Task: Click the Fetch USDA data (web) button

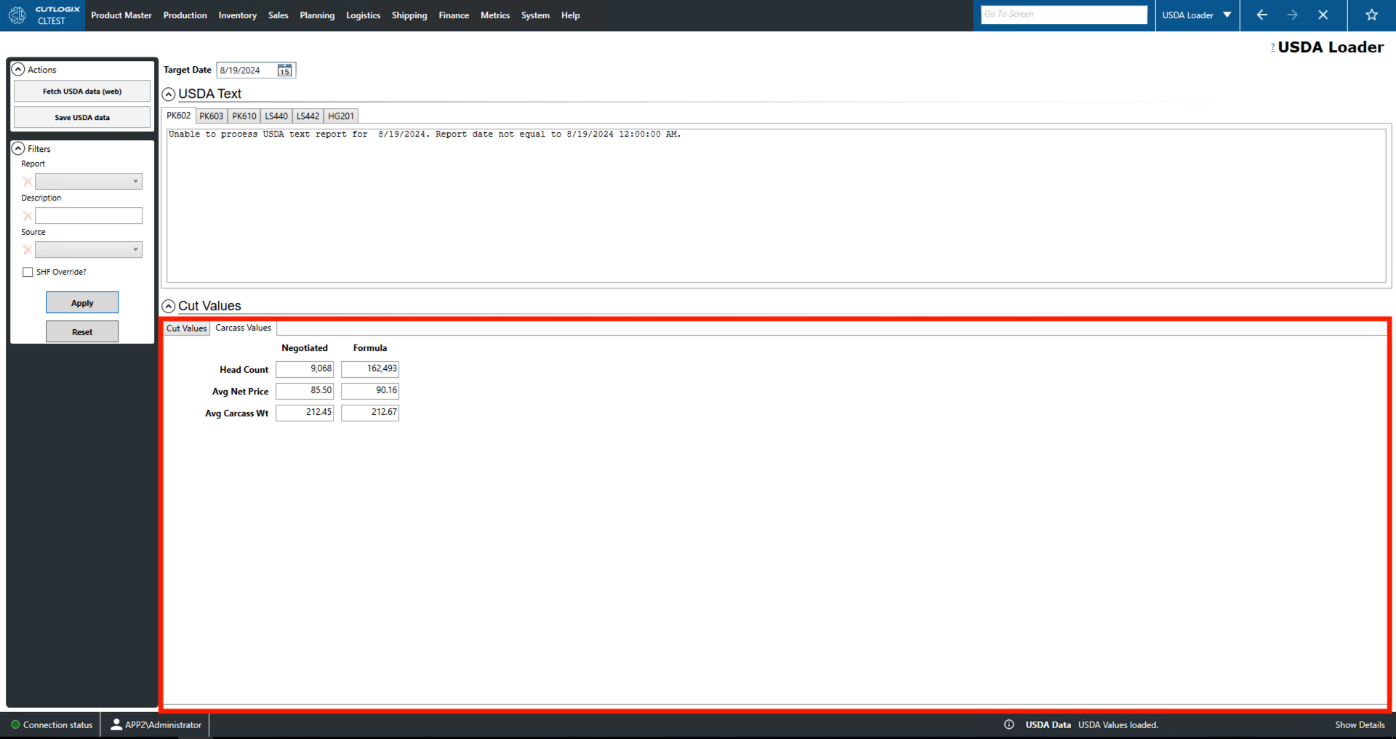Action: (81, 91)
